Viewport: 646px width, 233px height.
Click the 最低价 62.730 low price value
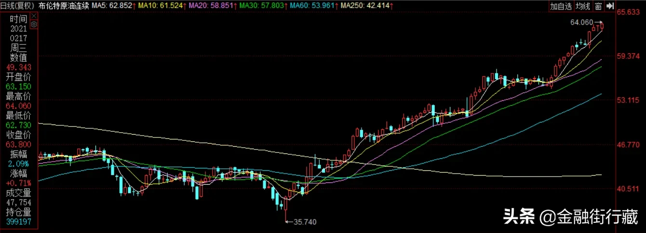point(18,125)
